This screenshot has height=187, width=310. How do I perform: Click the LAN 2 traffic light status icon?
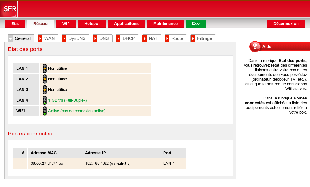45,79
